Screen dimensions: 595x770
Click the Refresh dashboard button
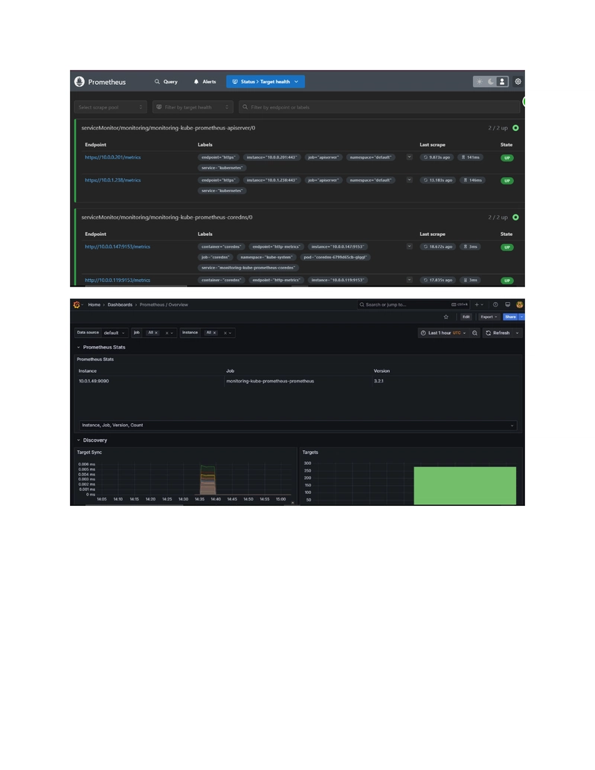tap(498, 333)
